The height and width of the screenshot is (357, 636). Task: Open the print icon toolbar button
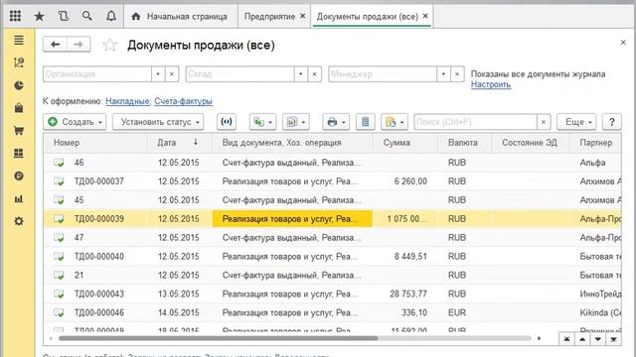(x=336, y=122)
